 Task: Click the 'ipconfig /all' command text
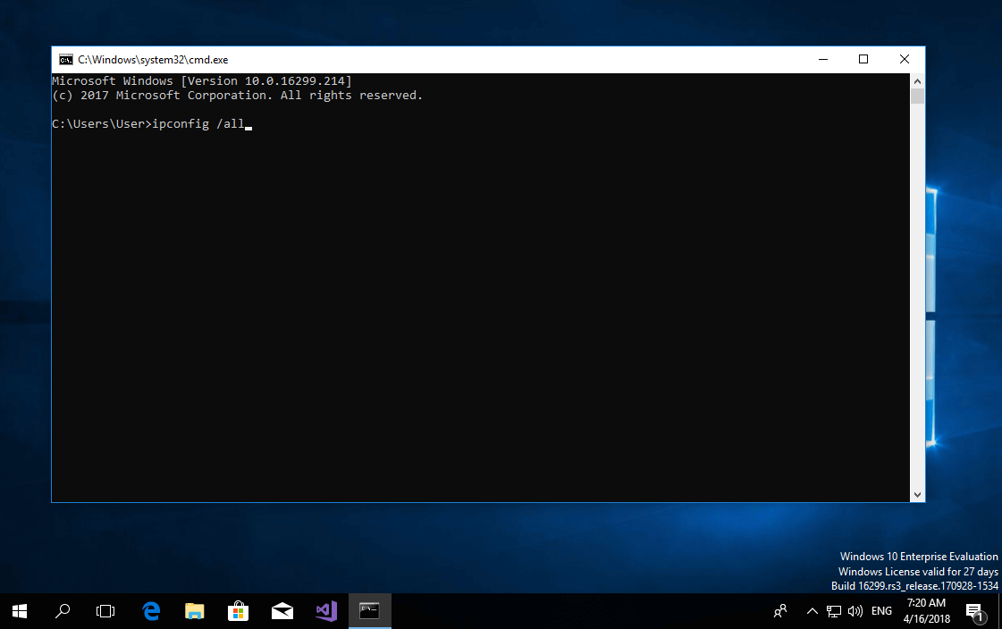click(198, 124)
